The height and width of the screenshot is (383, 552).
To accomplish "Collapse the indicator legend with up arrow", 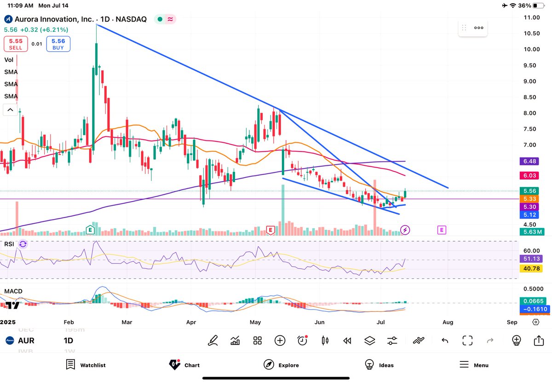I will click(9, 110).
